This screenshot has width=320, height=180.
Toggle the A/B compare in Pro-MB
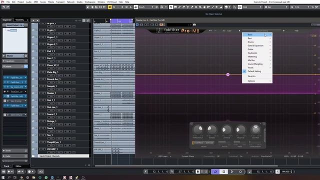pos(224,30)
